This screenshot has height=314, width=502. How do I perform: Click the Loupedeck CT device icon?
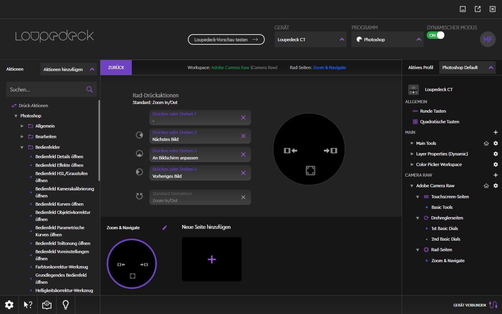click(413, 89)
